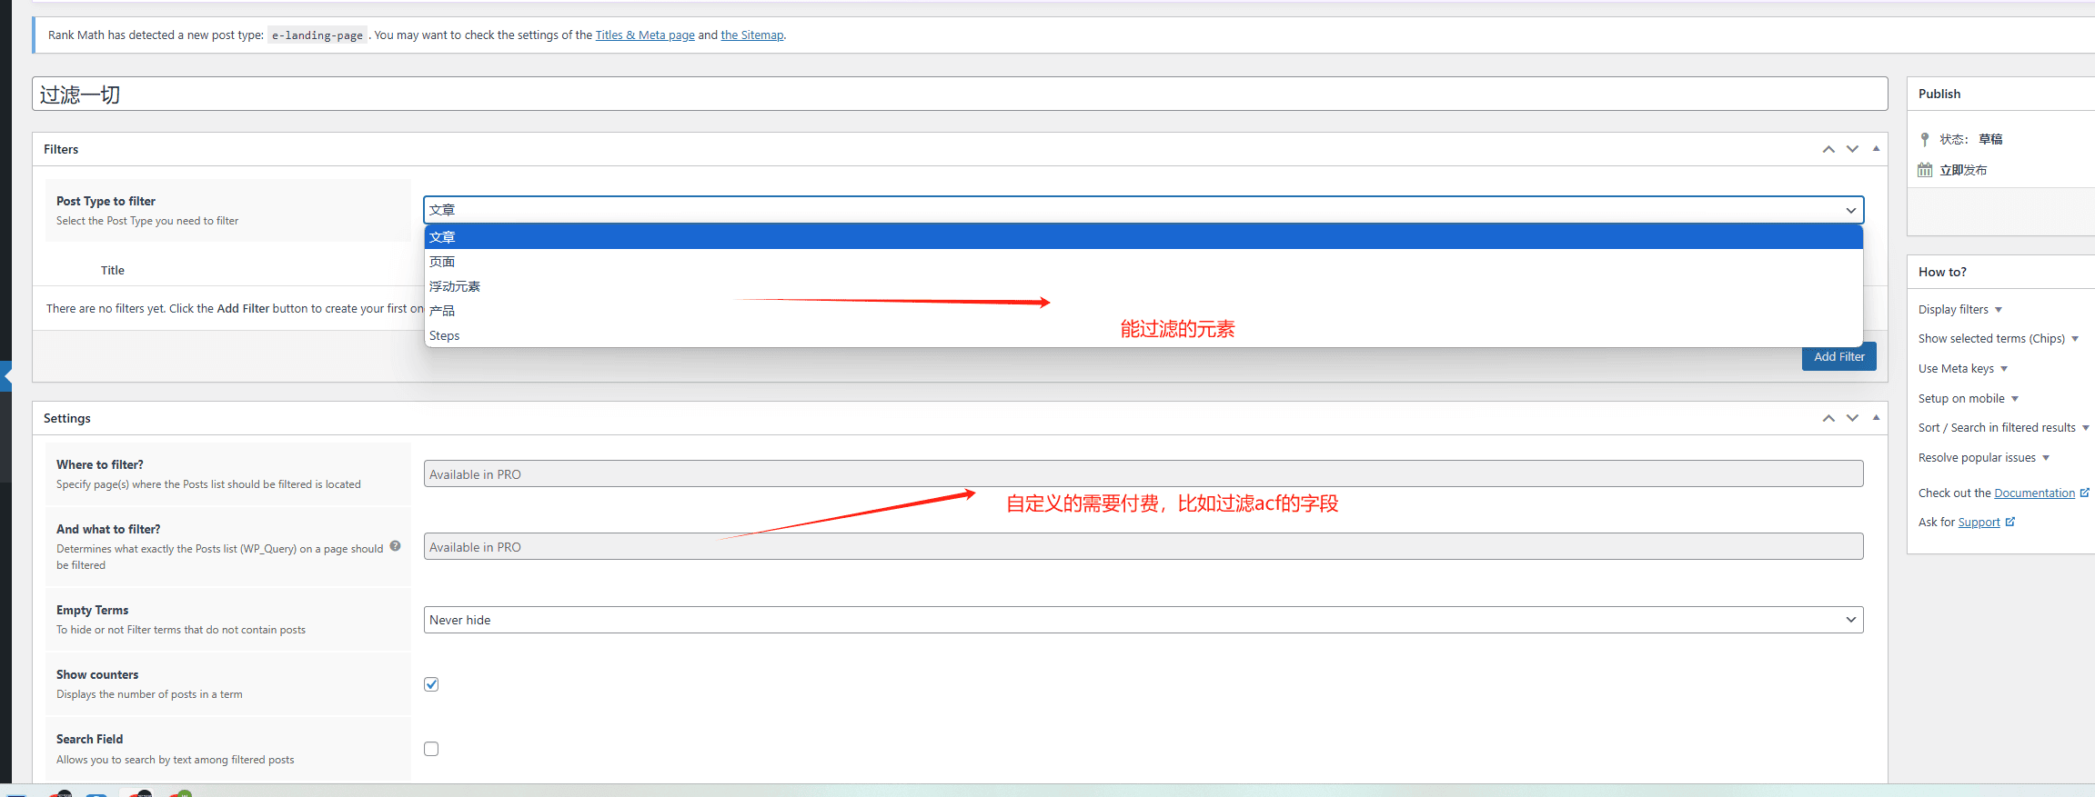Open the Post Type to filter dropdown
This screenshot has height=797, width=2095.
1143,210
